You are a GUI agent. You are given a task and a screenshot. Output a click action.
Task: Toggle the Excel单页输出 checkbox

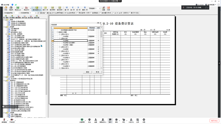click(53, 13)
